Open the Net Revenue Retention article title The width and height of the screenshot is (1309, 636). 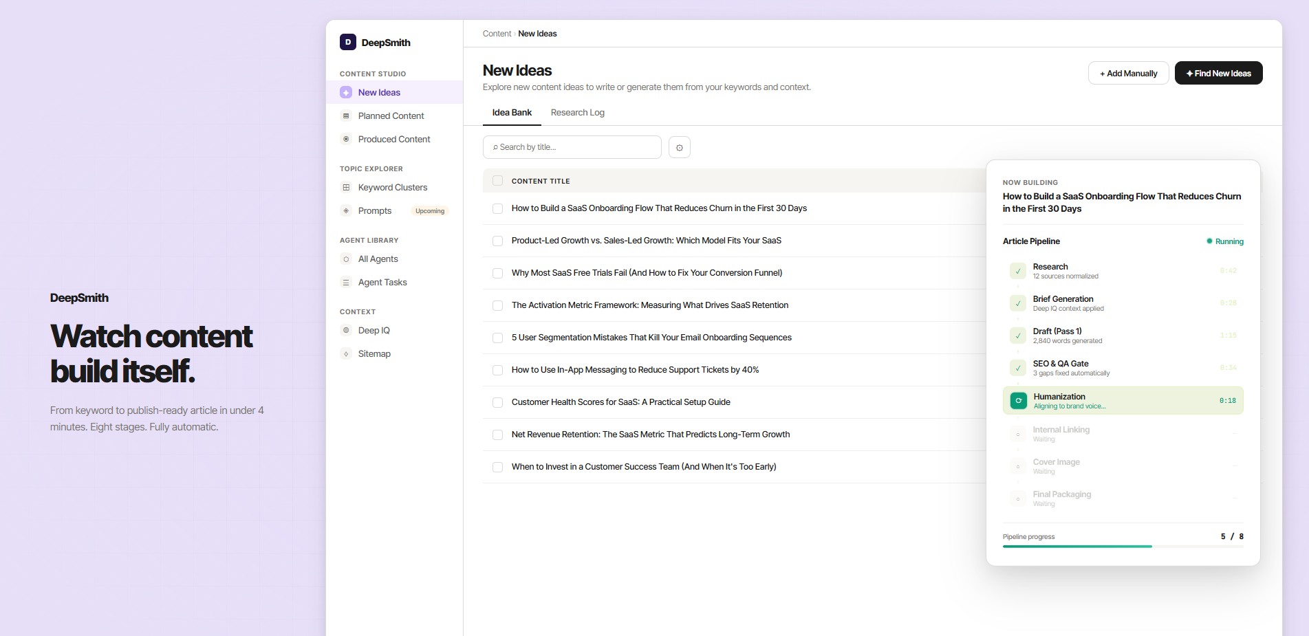(x=650, y=435)
